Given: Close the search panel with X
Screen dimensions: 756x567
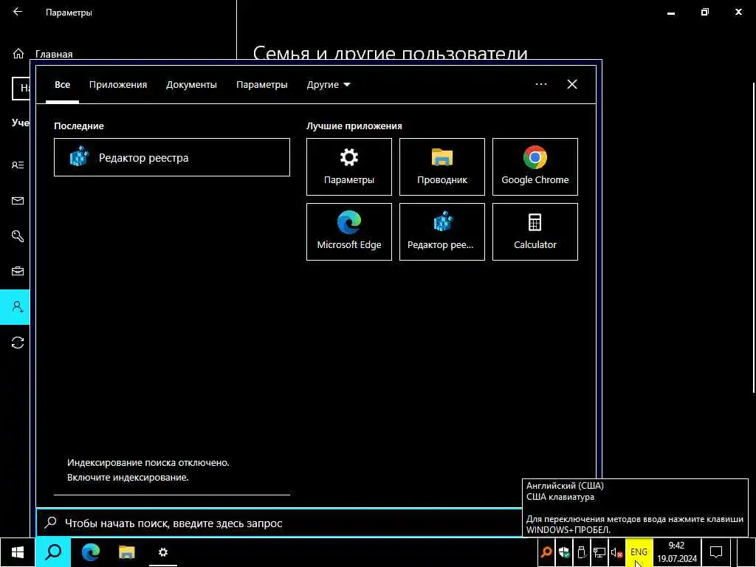Looking at the screenshot, I should point(572,84).
